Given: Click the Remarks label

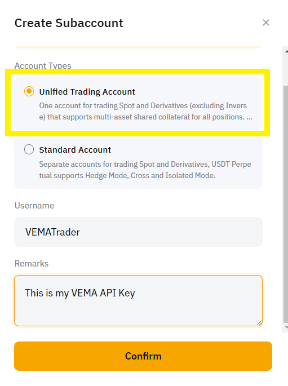Looking at the screenshot, I should pyautogui.click(x=32, y=264).
